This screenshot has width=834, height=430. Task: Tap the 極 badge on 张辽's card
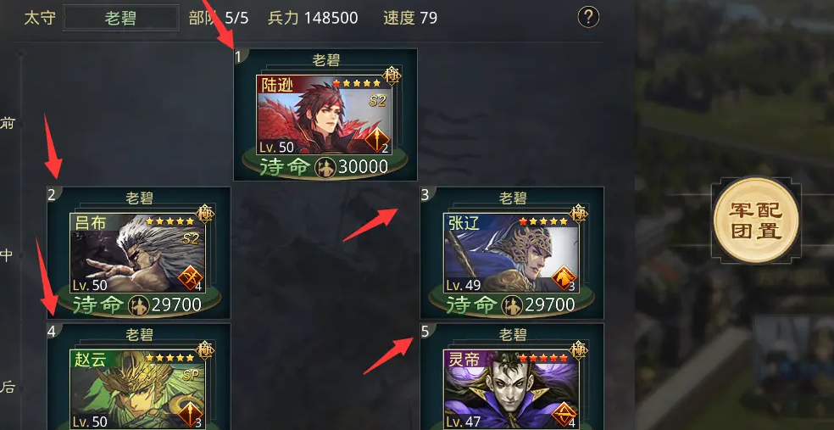[579, 214]
